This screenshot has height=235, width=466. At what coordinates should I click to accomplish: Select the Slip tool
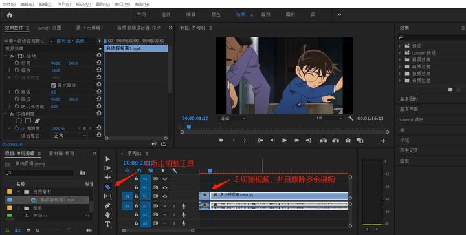tap(107, 196)
